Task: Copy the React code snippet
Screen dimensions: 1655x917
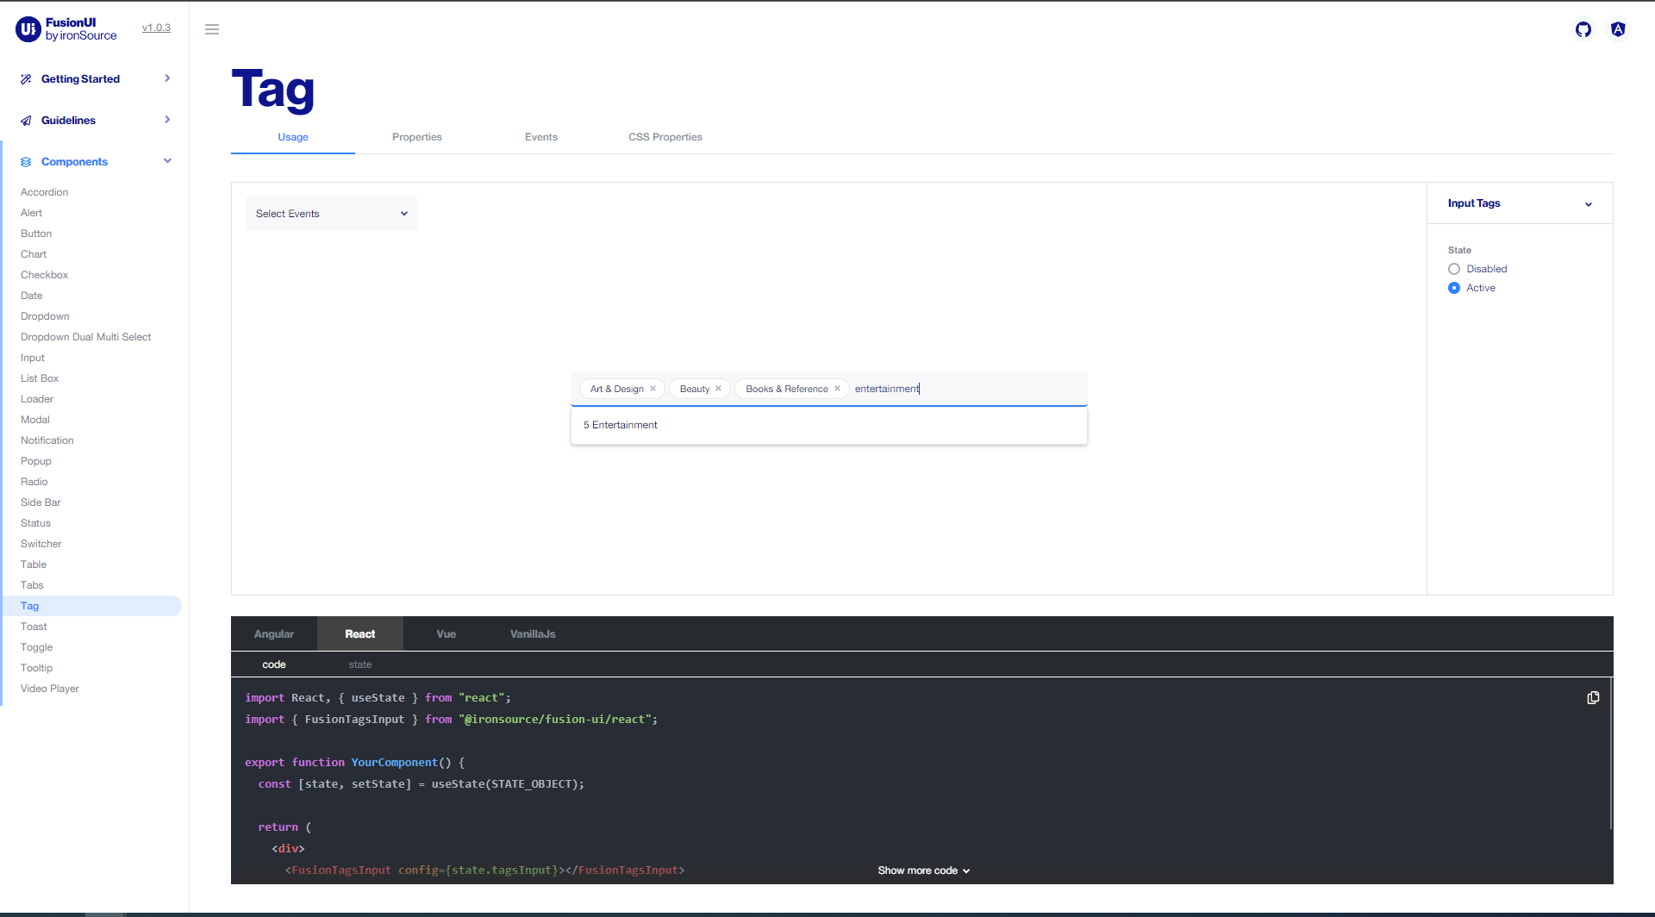Action: (x=1594, y=698)
